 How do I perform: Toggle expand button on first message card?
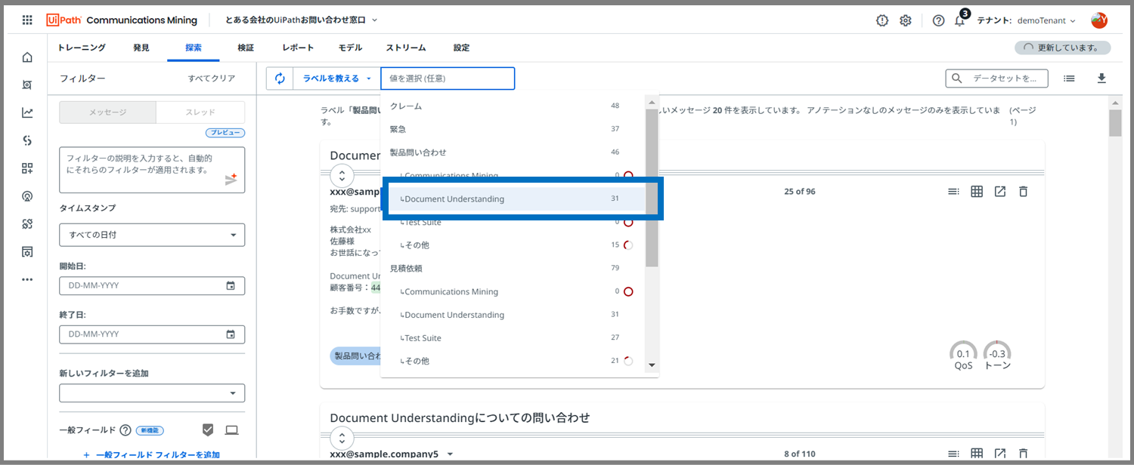(342, 176)
